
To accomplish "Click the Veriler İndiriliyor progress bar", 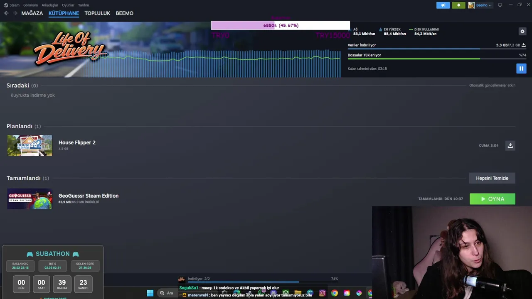I will pyautogui.click(x=437, y=49).
